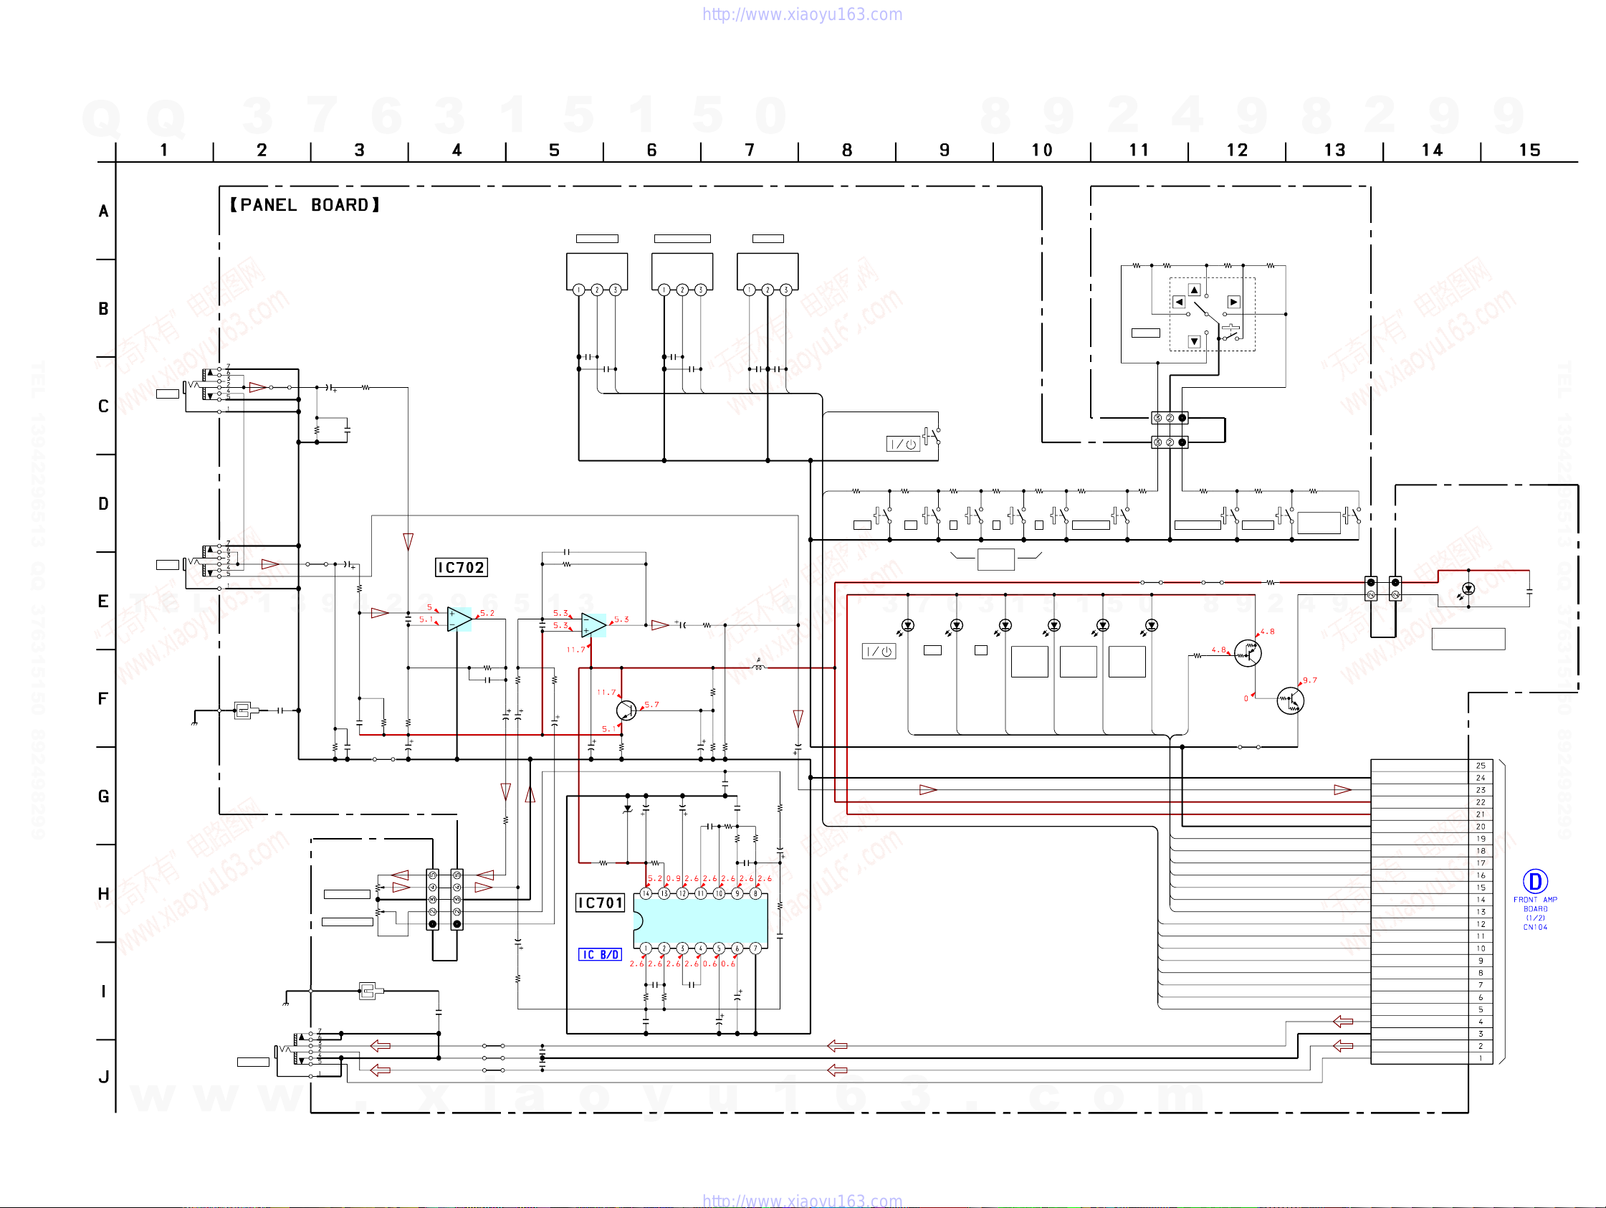The image size is (1606, 1208).
Task: Select the IC701 label
Action: (601, 903)
